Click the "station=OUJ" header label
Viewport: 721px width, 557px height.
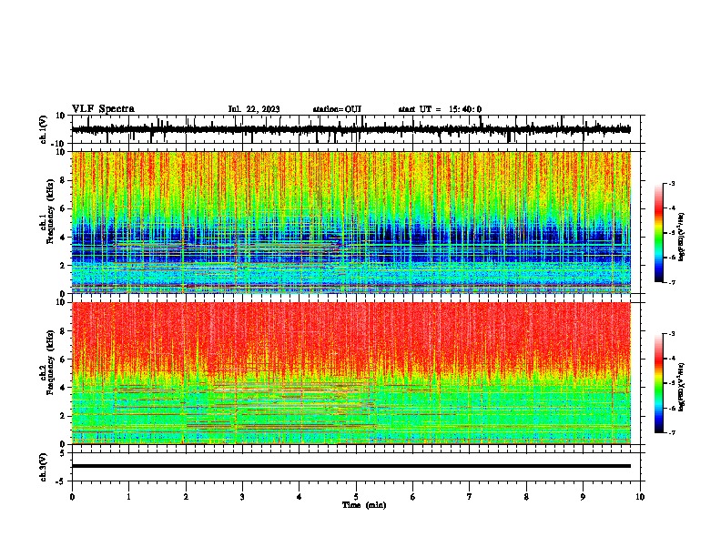(x=337, y=109)
